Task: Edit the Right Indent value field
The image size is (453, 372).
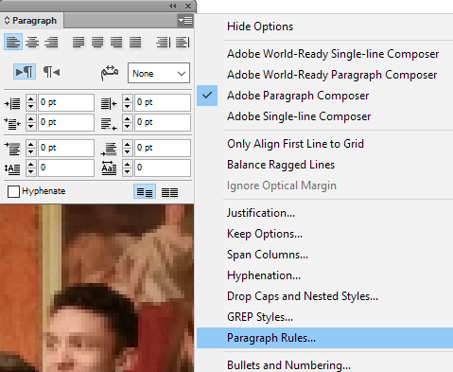Action: click(163, 102)
